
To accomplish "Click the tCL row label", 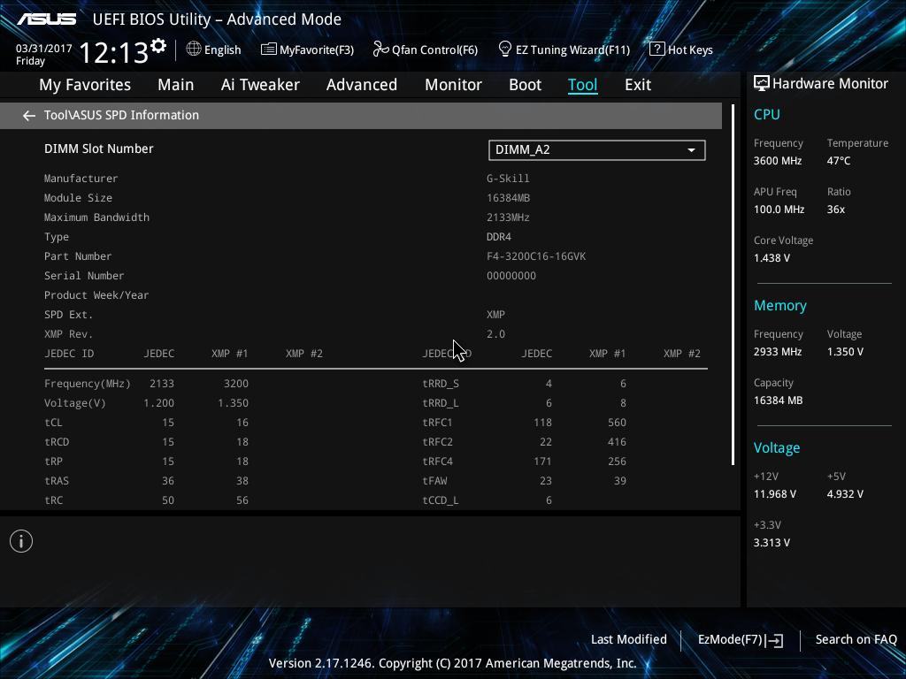I will point(53,423).
